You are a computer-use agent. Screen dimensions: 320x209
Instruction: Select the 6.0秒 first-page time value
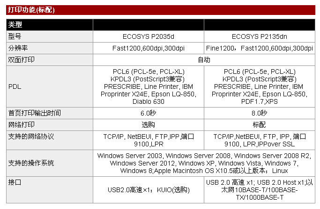pos(148,113)
